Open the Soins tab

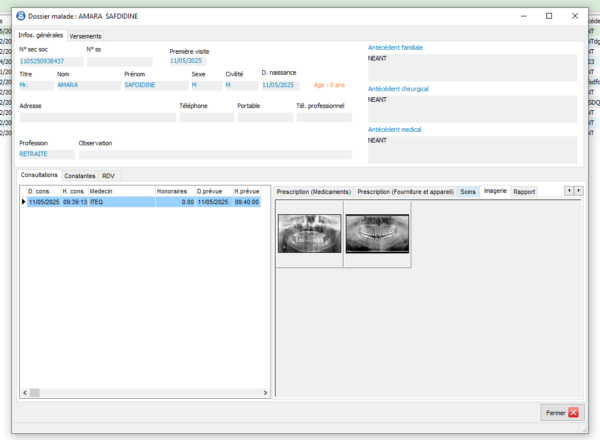click(x=468, y=192)
